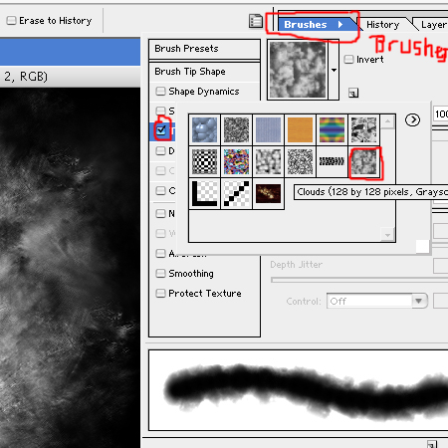The width and height of the screenshot is (448, 448).
Task: Select the black-and-white checkerboard pattern
Action: 204,161
